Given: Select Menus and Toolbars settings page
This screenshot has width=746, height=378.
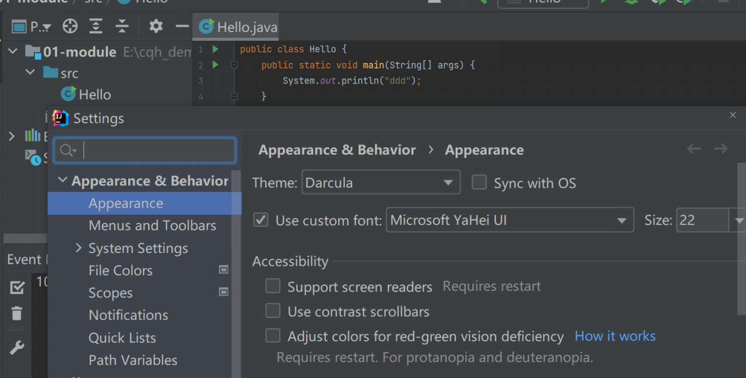Looking at the screenshot, I should tap(152, 226).
